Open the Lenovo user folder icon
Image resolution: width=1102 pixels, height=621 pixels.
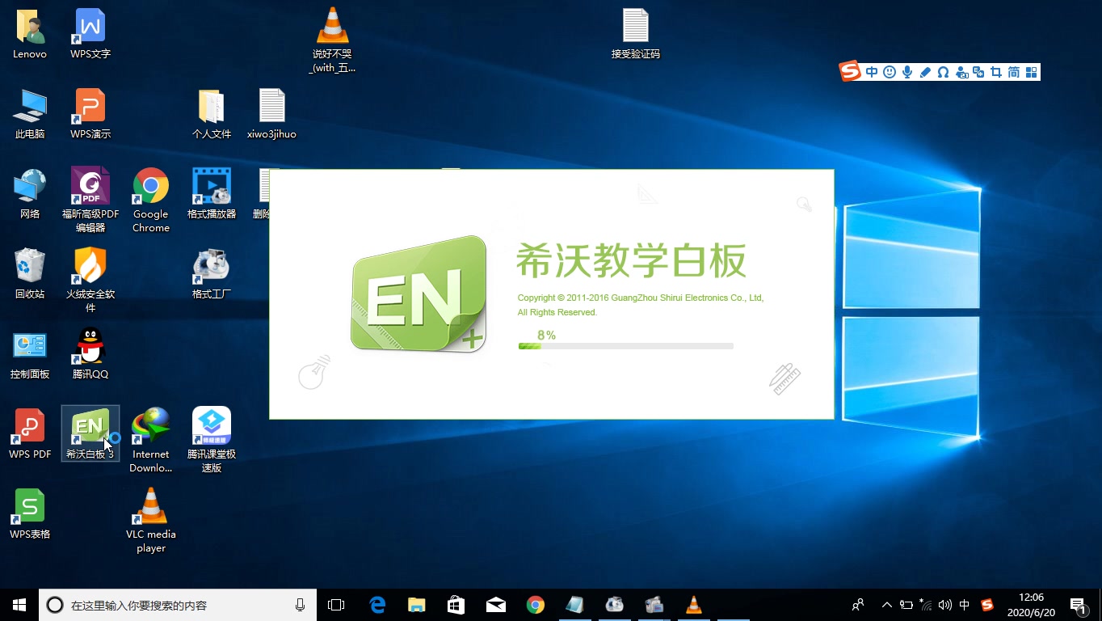click(30, 34)
